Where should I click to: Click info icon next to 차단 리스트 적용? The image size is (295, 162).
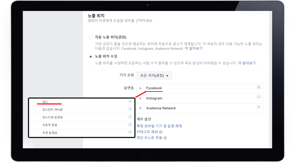point(165,138)
